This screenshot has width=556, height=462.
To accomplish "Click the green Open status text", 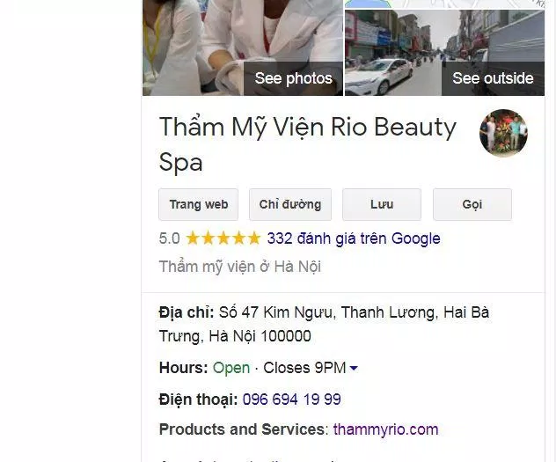I will (231, 368).
